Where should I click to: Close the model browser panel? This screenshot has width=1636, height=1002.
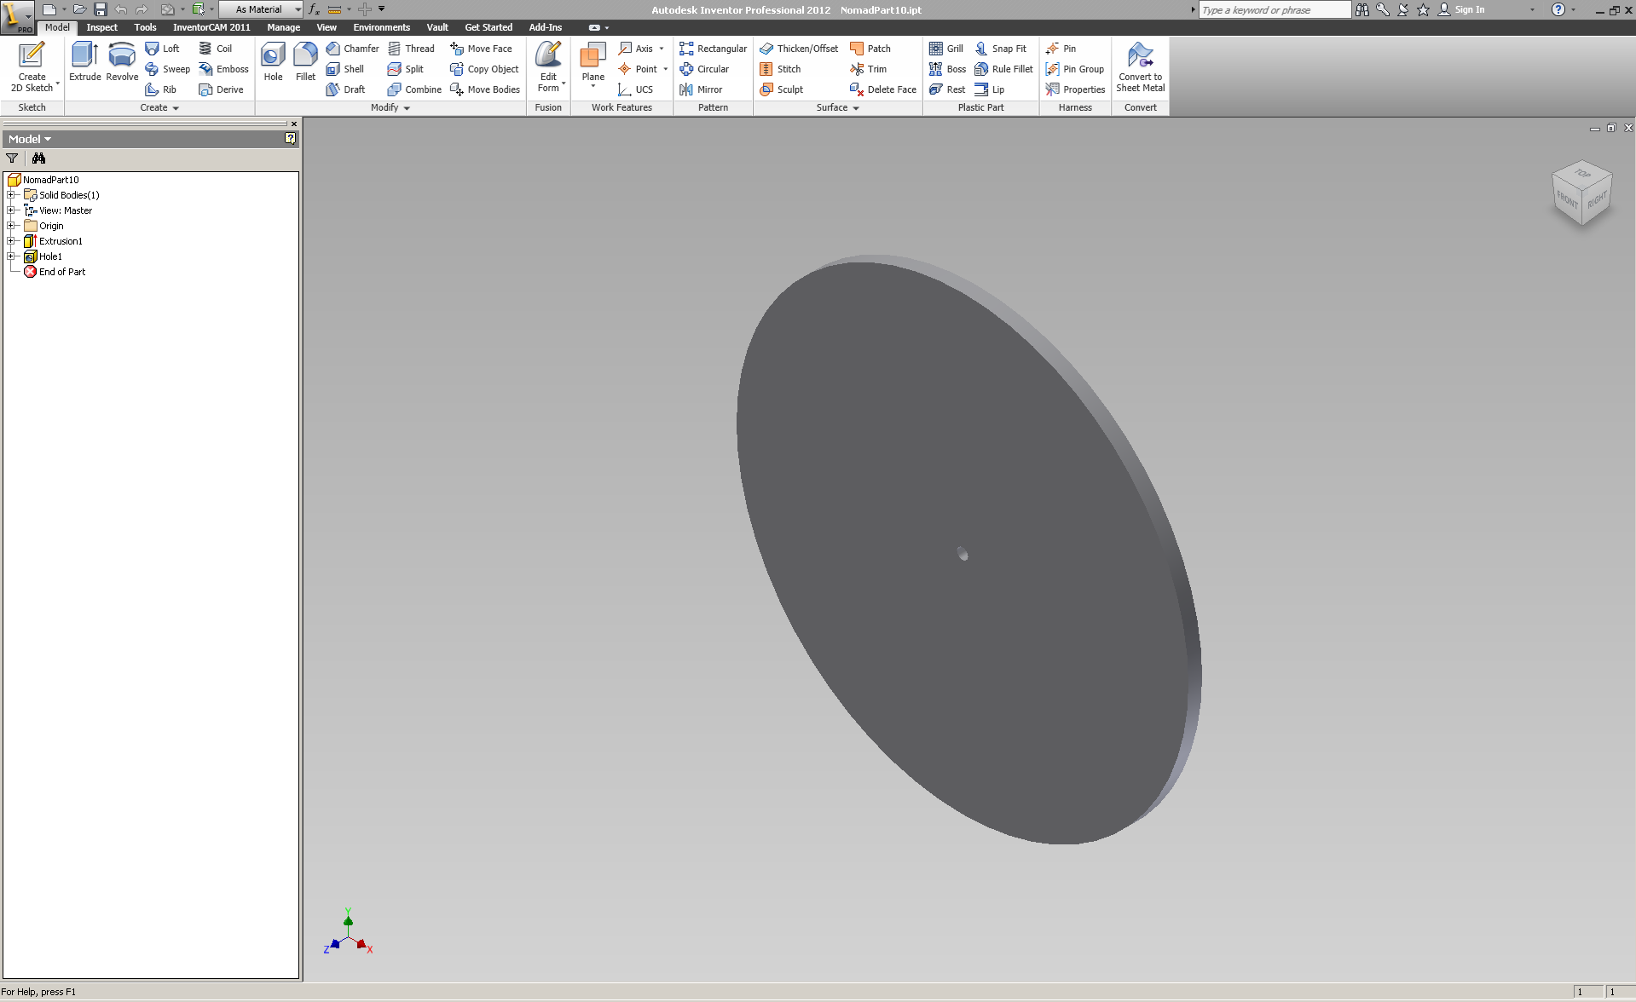(x=294, y=124)
